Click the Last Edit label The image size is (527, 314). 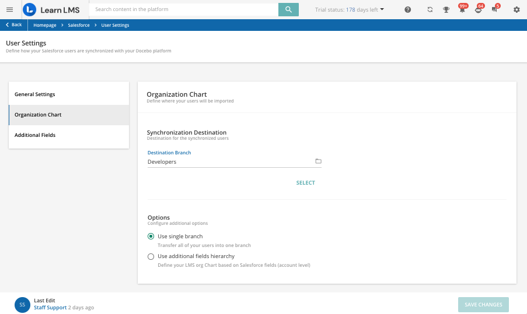point(44,301)
